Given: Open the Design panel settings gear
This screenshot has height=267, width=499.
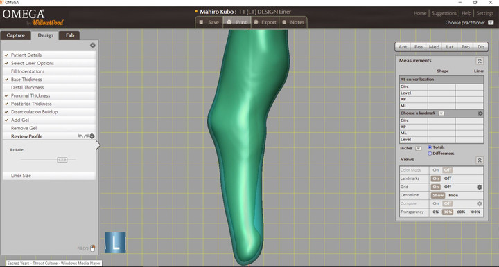Looking at the screenshot, I should (x=93, y=46).
